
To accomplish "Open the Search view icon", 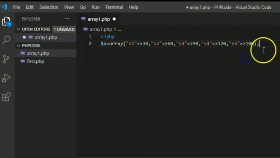I will [6, 40].
